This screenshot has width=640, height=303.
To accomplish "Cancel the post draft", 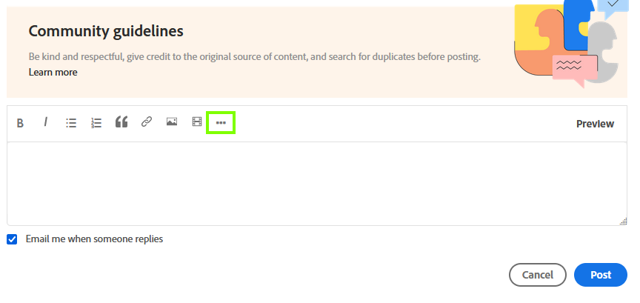I will tap(538, 275).
